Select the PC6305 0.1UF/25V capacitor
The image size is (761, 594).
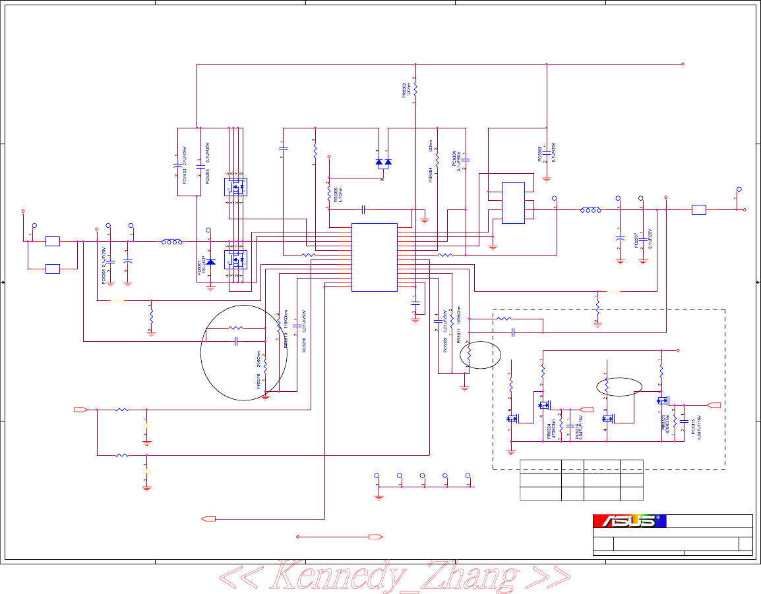(x=199, y=166)
